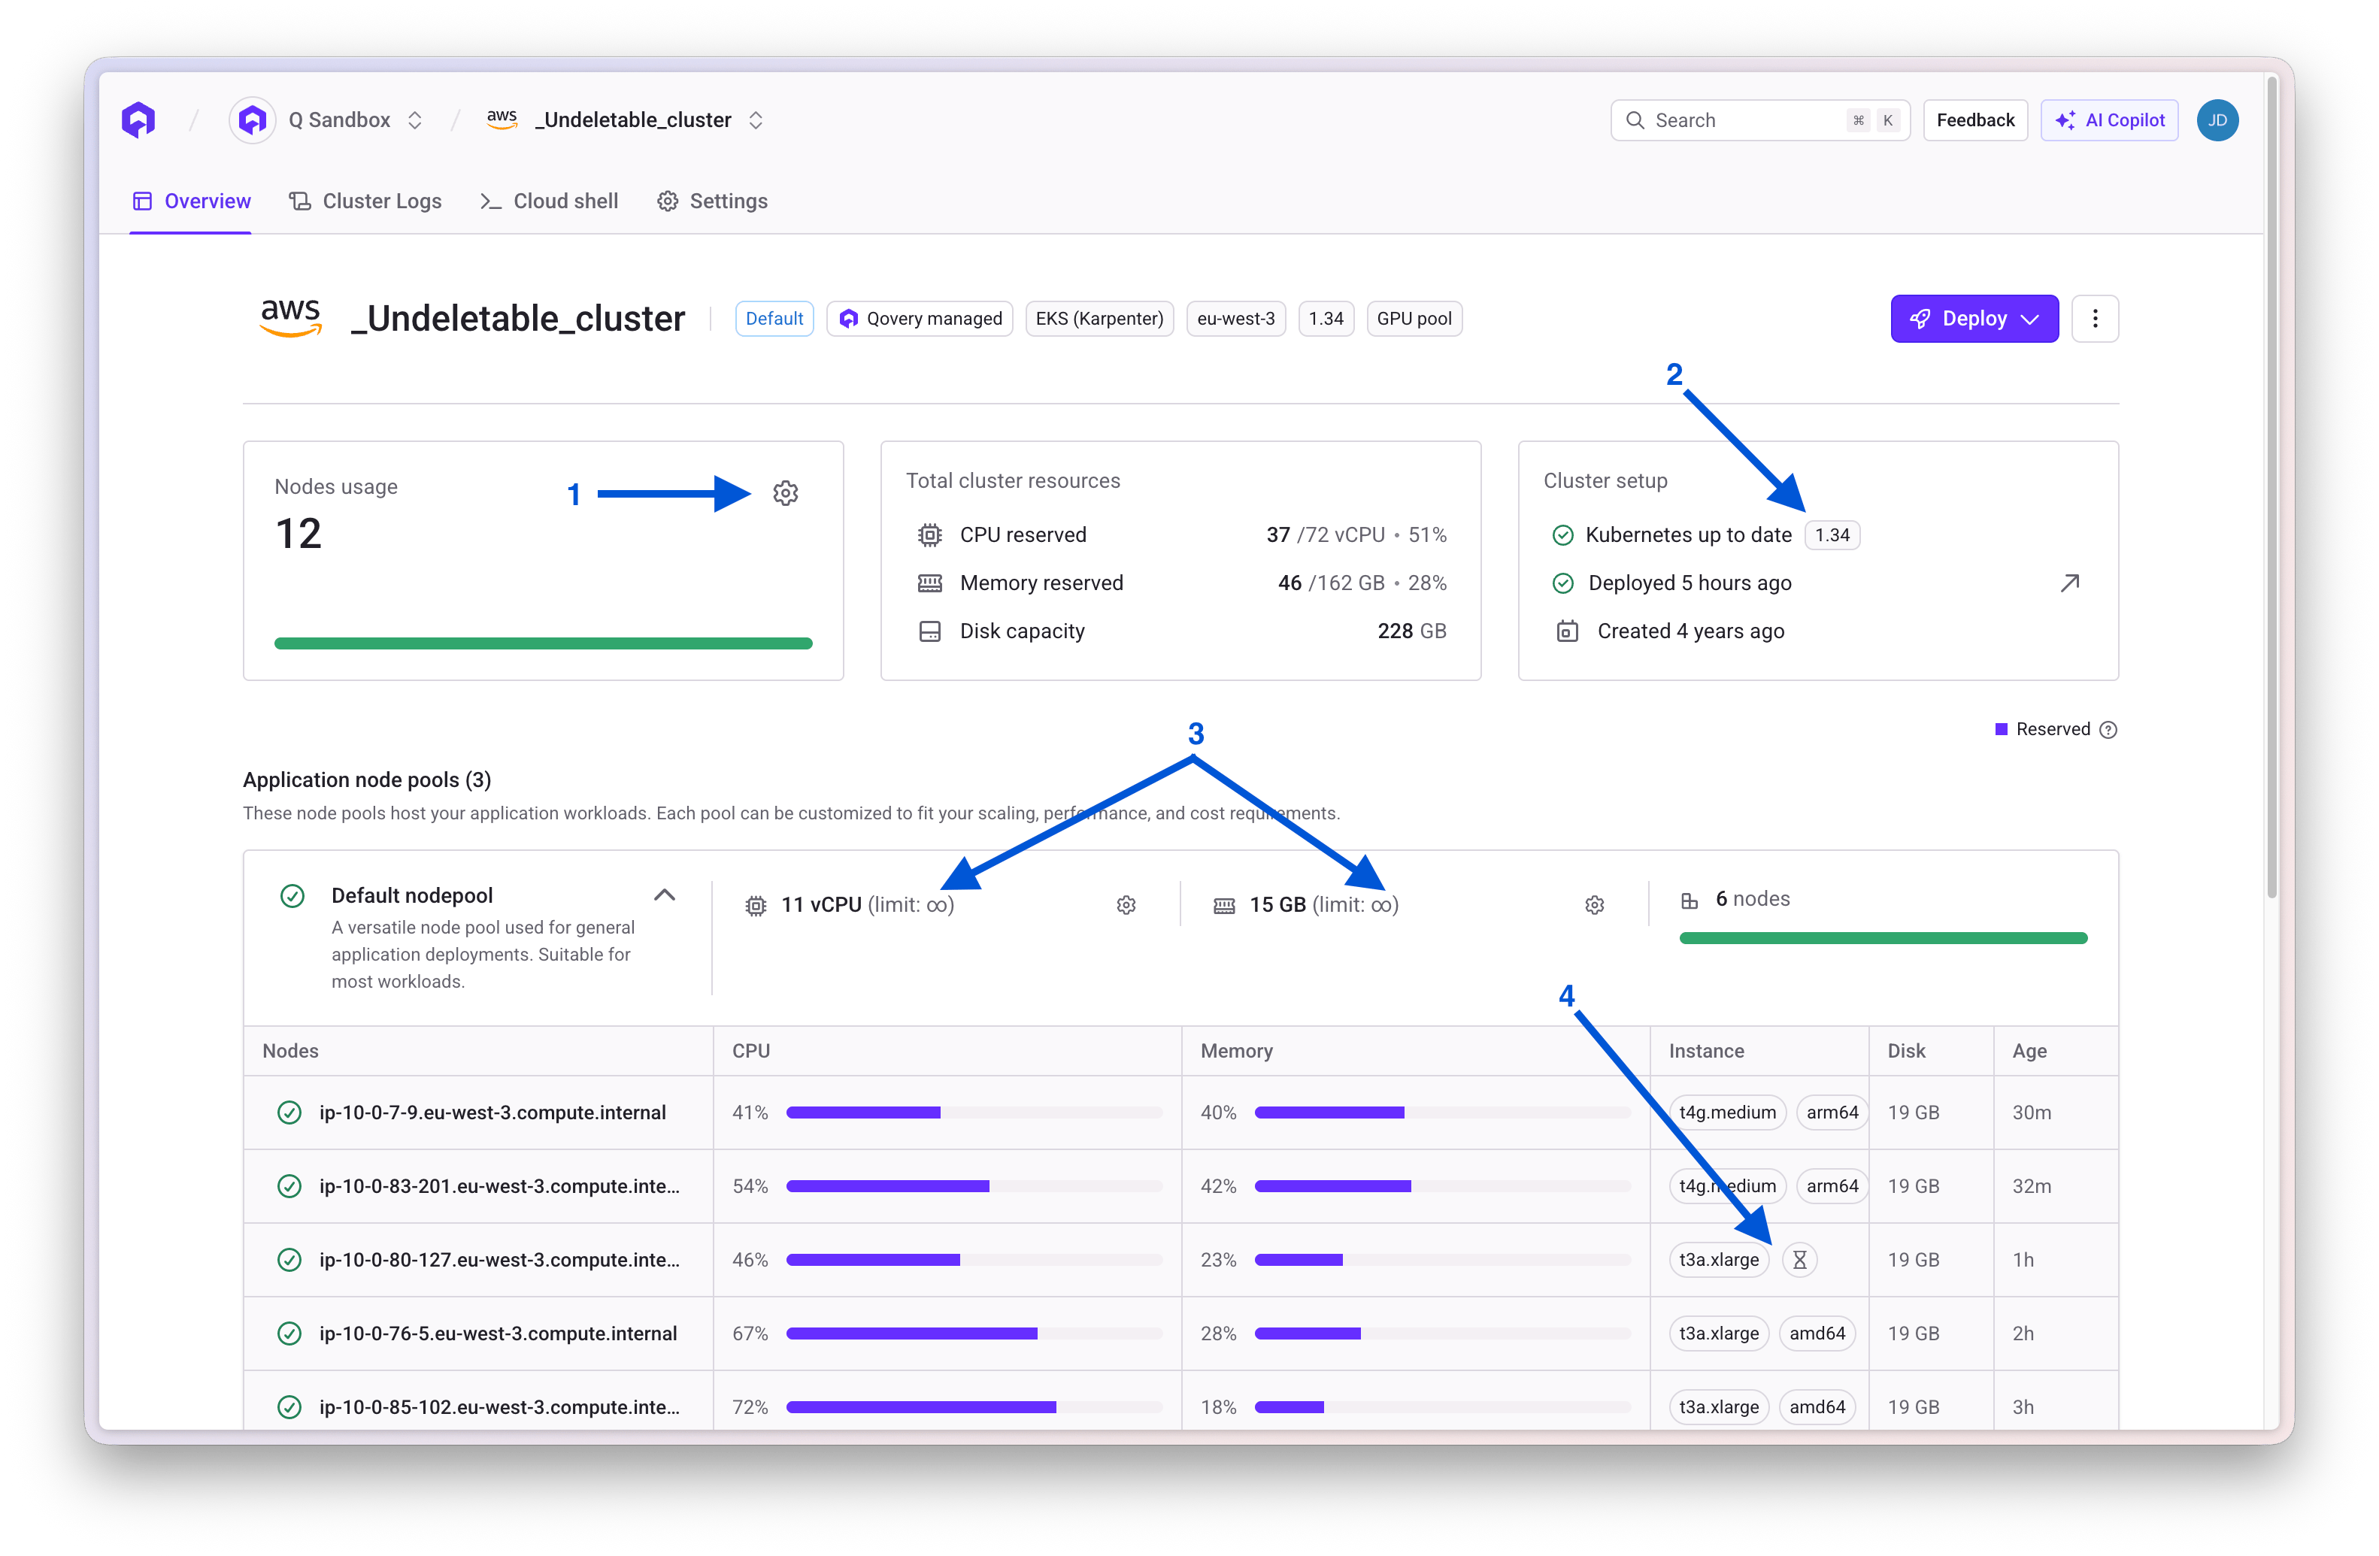Open the deployment link arrow icon
This screenshot has height=1556, width=2379.
(x=2070, y=583)
